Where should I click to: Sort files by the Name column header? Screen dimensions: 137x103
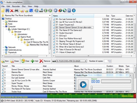[x=73, y=16]
